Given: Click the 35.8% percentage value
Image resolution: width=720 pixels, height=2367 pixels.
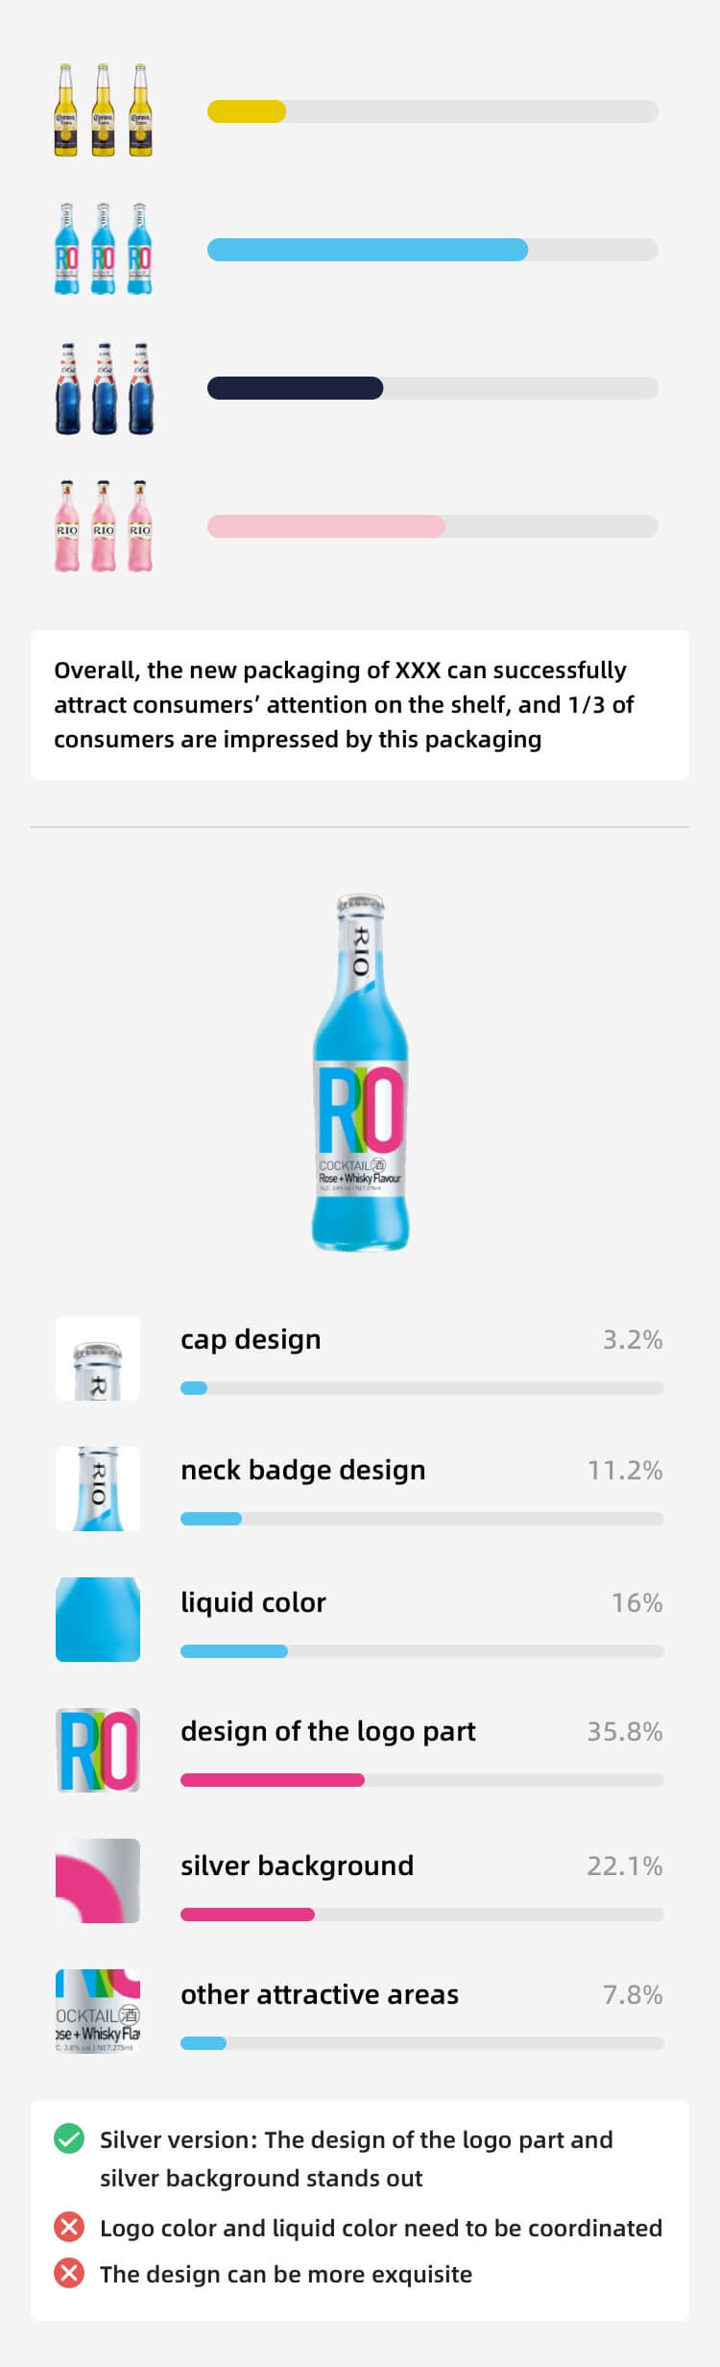Looking at the screenshot, I should click(625, 1731).
